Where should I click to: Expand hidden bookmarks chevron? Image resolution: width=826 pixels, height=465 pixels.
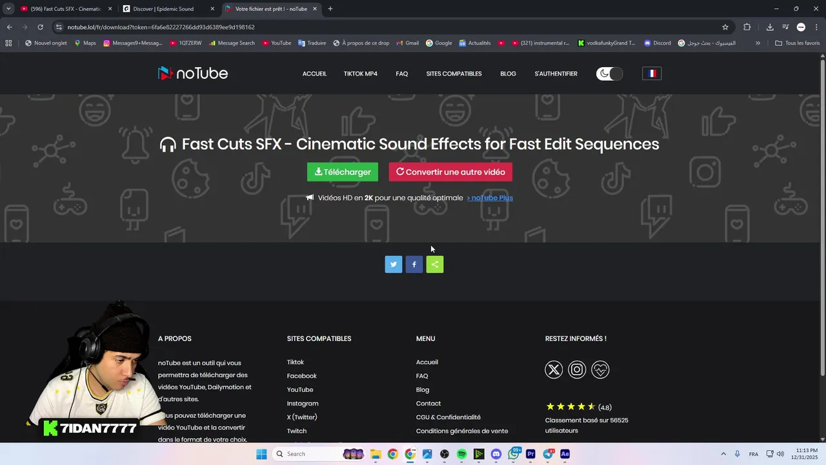point(758,43)
